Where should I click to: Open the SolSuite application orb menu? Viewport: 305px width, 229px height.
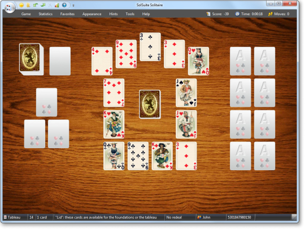pyautogui.click(x=10, y=7)
